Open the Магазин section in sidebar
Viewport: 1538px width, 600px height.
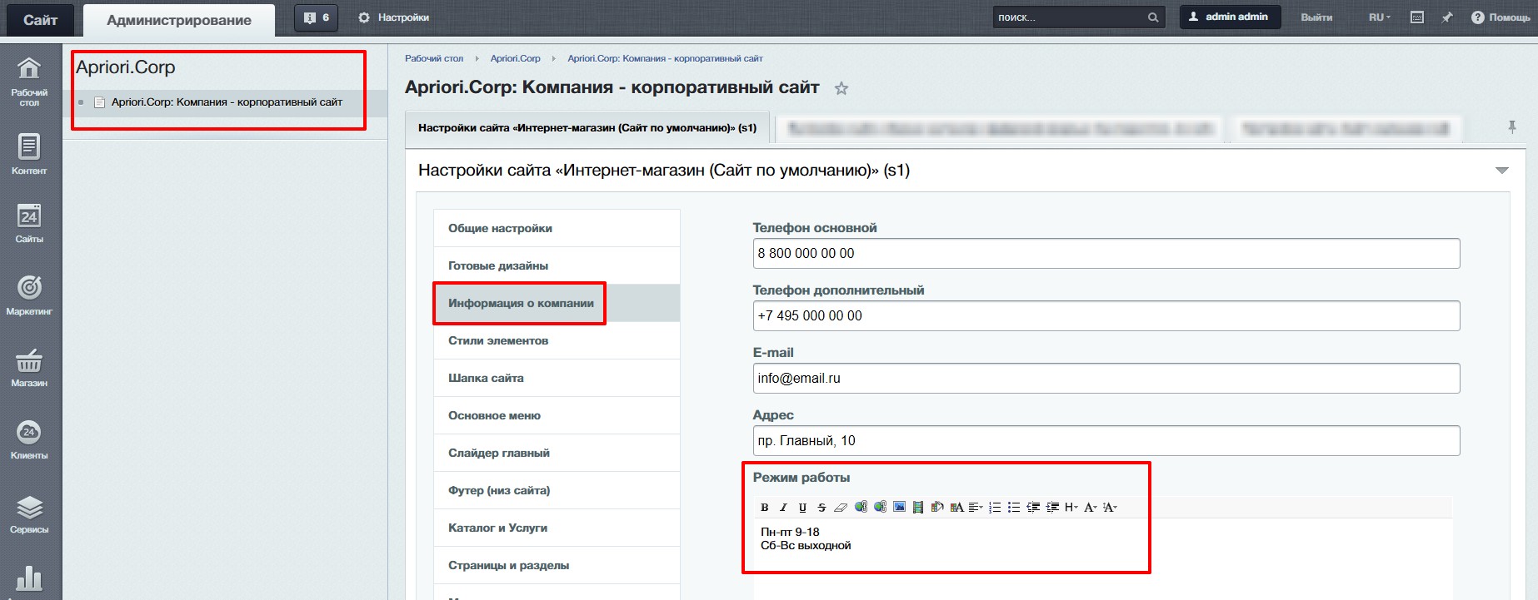tap(29, 368)
